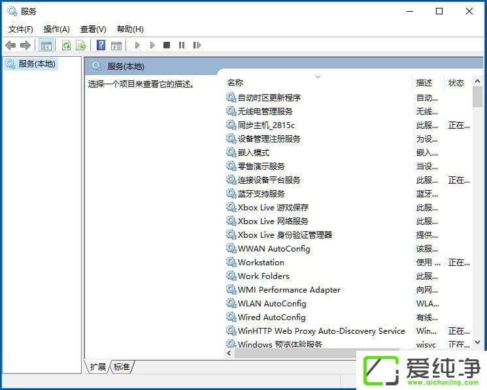487x390 pixels.
Task: Open the 文件(F) menu
Action: click(20, 29)
